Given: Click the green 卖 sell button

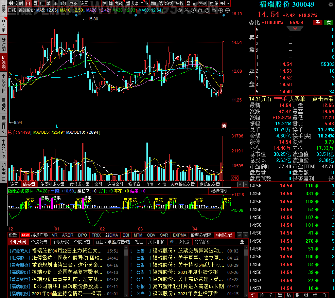Looking at the screenshot, I should click(x=329, y=22).
